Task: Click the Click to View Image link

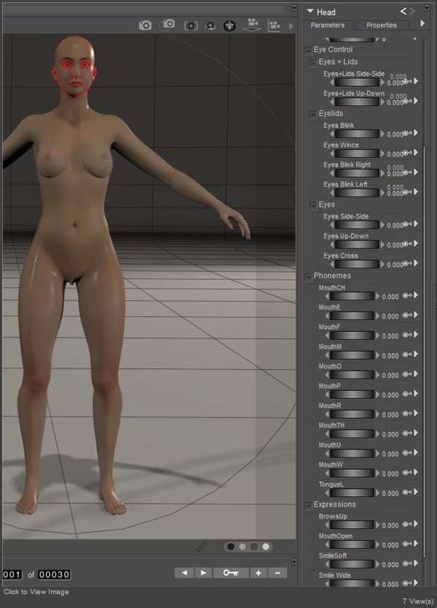Action: click(36, 592)
